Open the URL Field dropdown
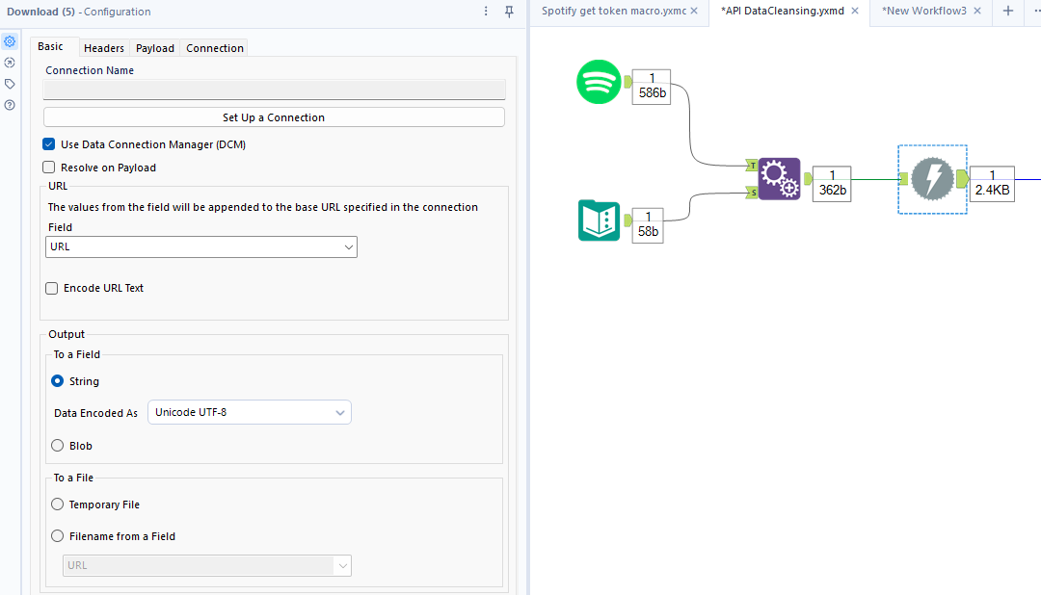The image size is (1041, 595). coord(201,246)
